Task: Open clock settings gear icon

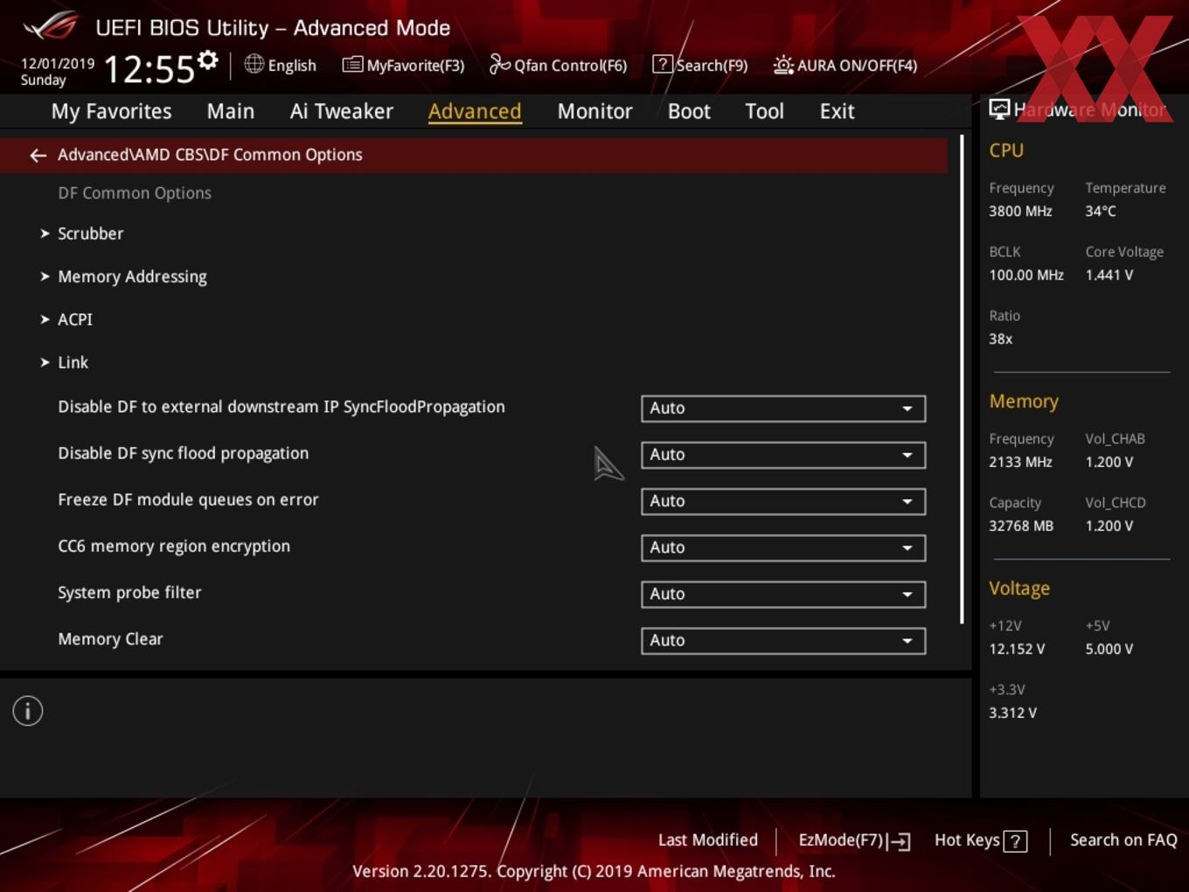Action: click(x=208, y=60)
